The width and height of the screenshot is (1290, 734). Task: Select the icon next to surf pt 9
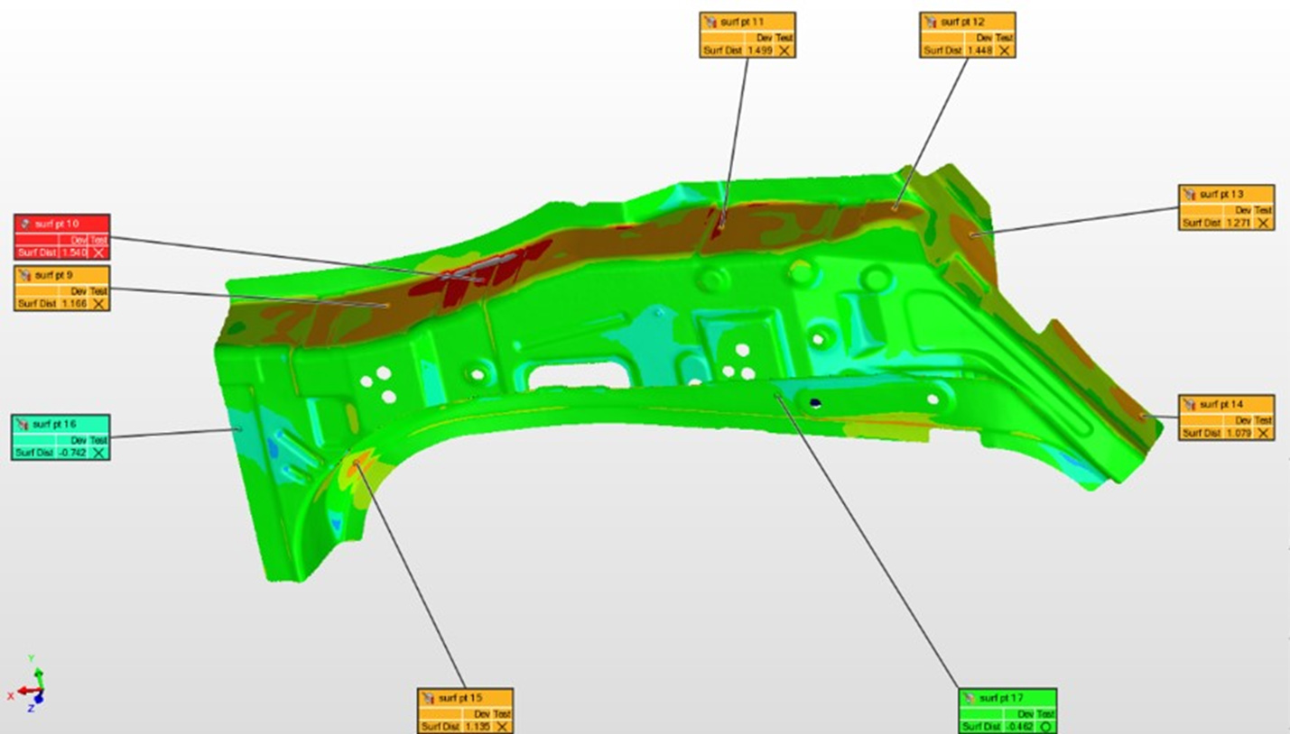[x=25, y=274]
